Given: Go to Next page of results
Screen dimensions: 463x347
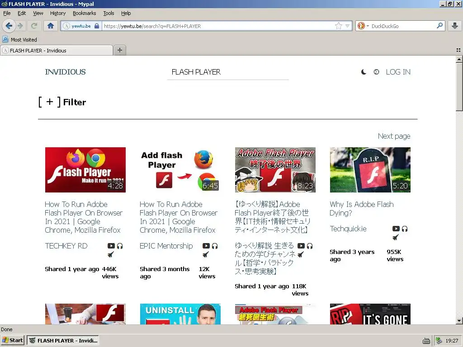Looking at the screenshot, I should (394, 136).
